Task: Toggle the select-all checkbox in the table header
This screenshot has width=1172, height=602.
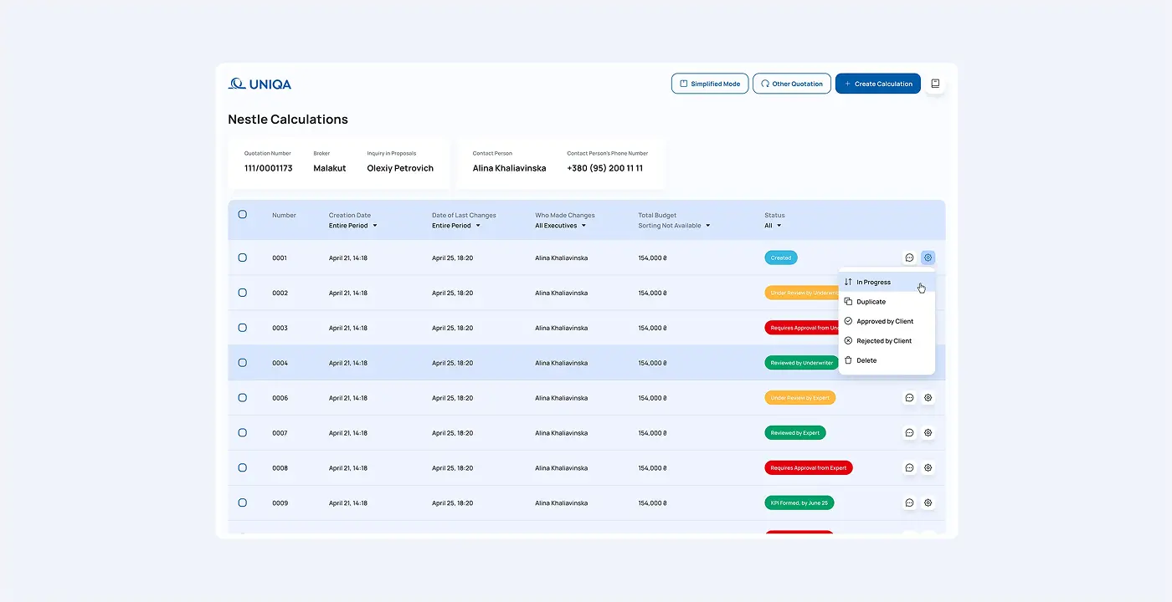Action: (243, 215)
